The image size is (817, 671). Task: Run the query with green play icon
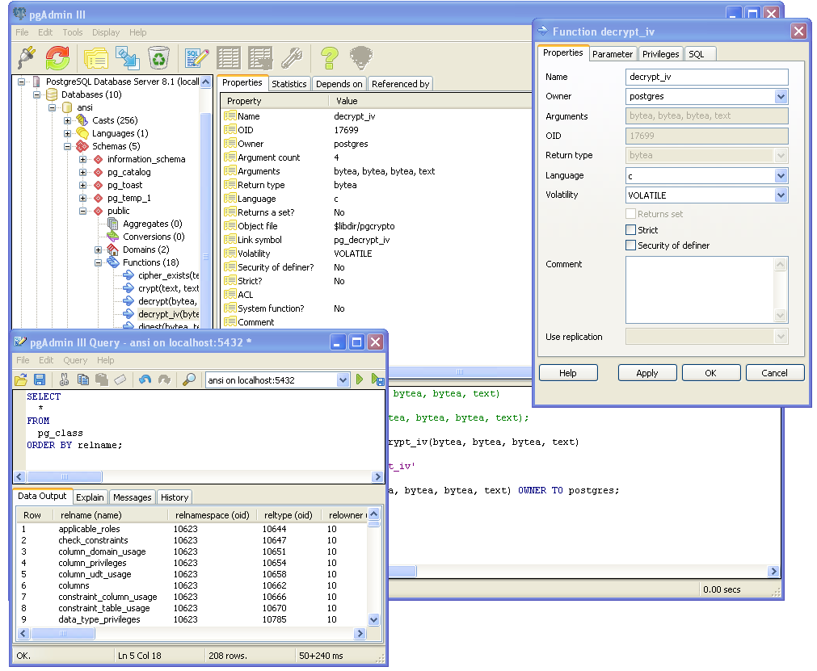[360, 379]
